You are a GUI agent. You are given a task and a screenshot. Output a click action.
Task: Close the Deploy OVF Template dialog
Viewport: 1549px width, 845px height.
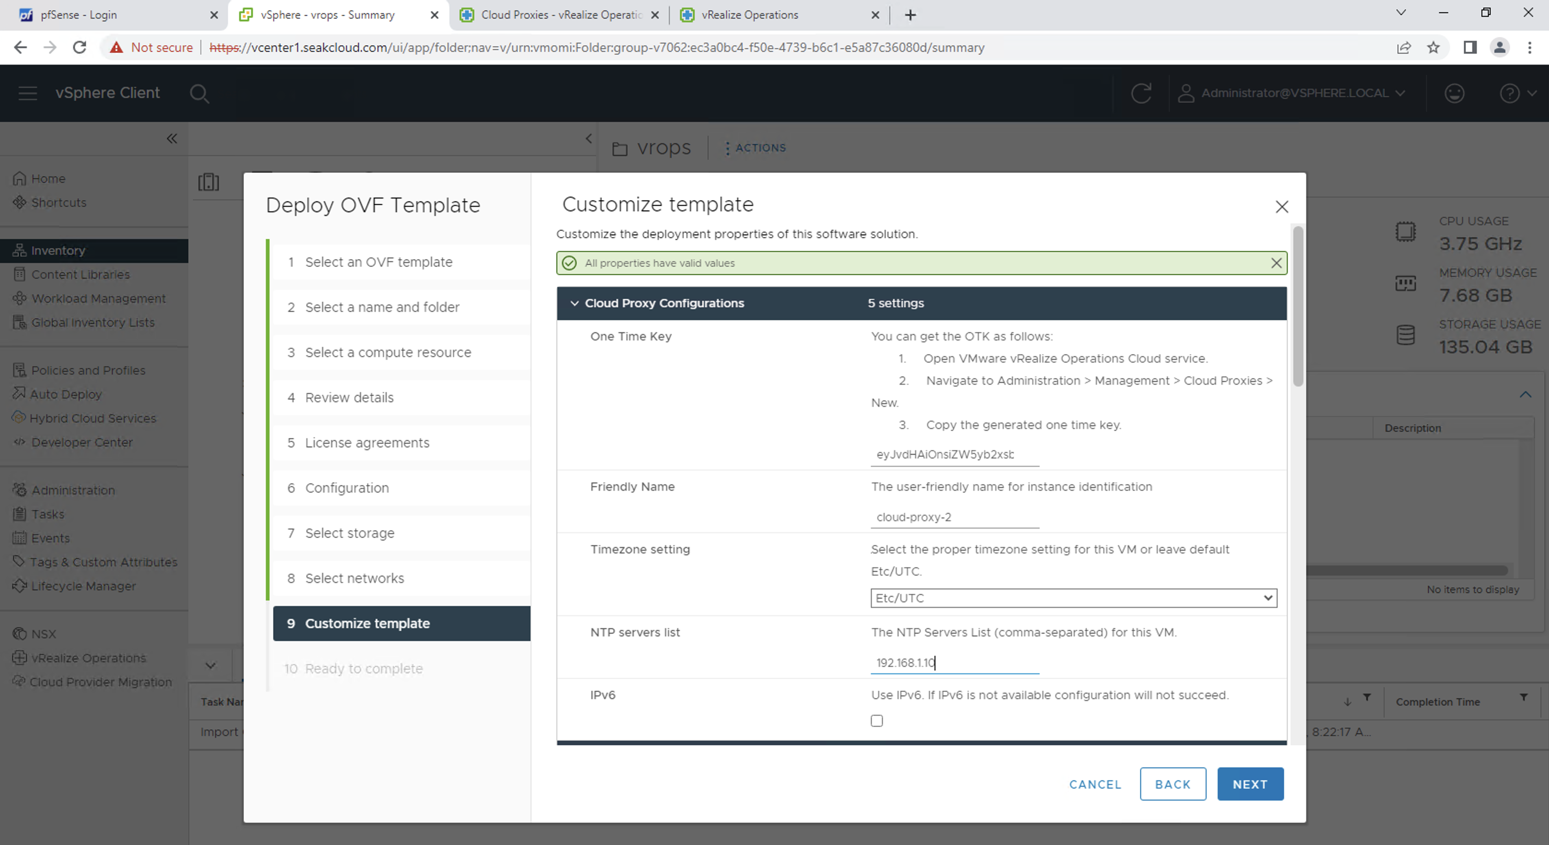coord(1281,206)
